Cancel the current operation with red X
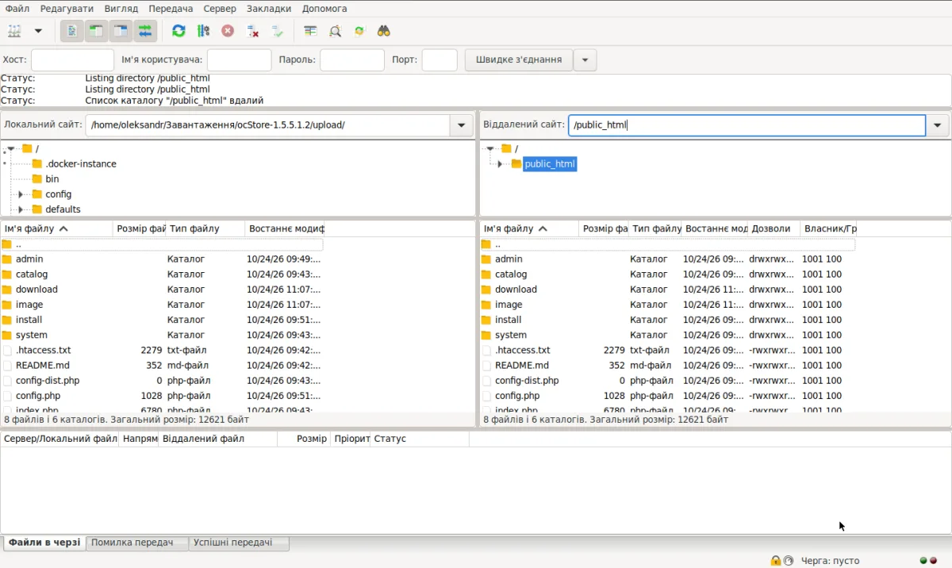The height and width of the screenshot is (568, 952). (228, 31)
